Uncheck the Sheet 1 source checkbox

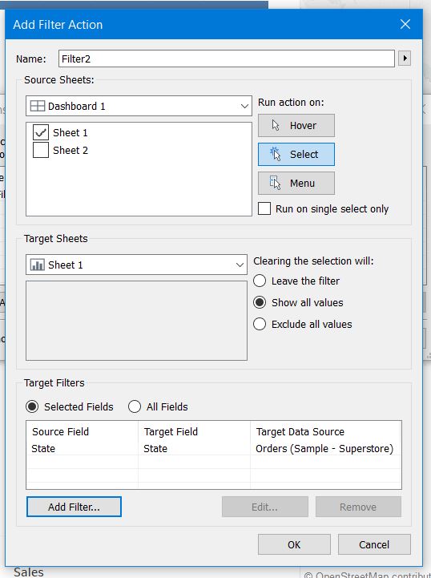pos(41,132)
